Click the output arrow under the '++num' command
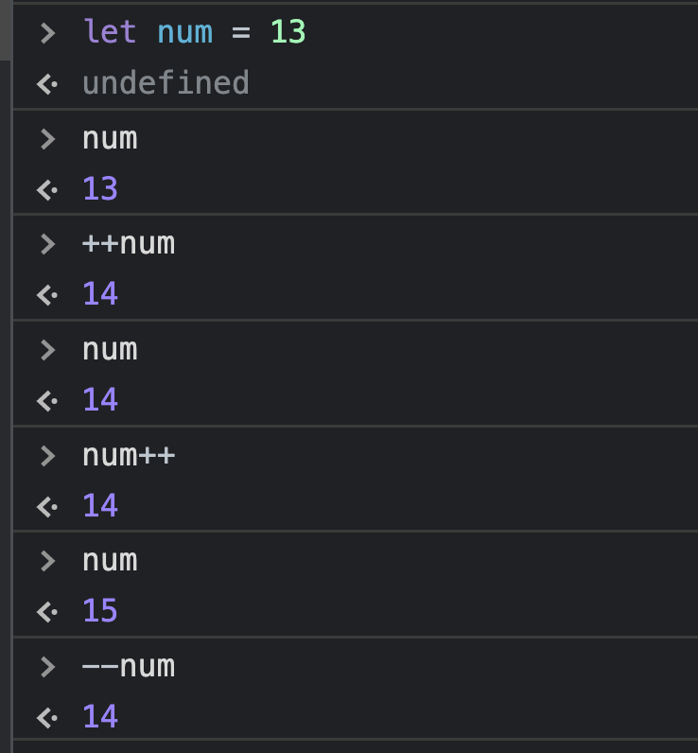 (x=47, y=295)
